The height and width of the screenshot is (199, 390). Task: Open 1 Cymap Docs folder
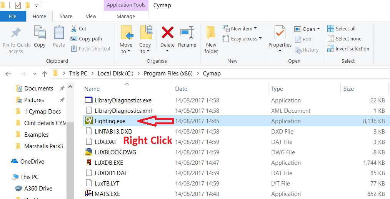pos(43,112)
